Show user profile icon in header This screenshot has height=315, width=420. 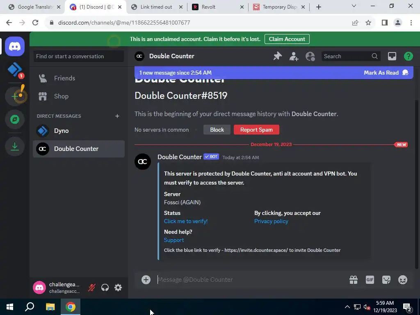[310, 56]
